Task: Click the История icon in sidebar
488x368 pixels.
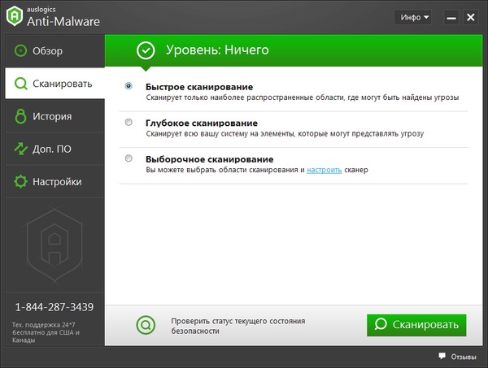Action: coord(18,116)
